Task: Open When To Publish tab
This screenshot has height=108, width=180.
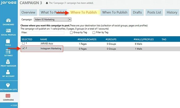Action: pyautogui.click(x=115, y=12)
